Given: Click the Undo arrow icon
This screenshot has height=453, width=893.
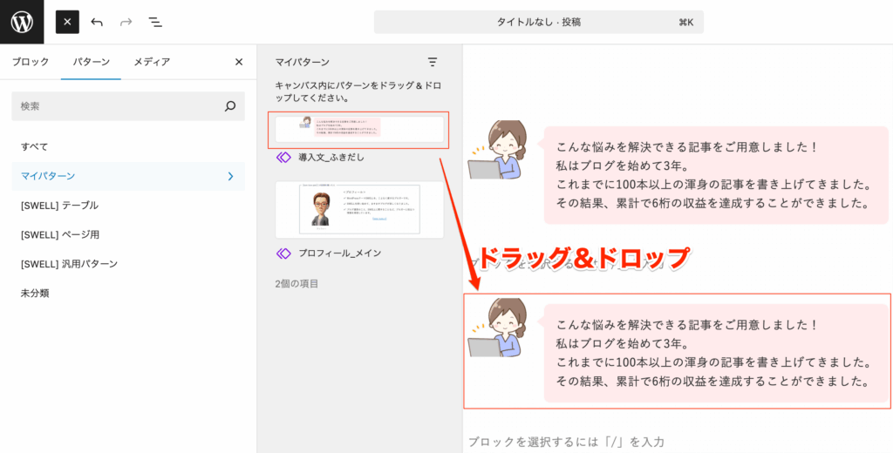Looking at the screenshot, I should click(97, 22).
